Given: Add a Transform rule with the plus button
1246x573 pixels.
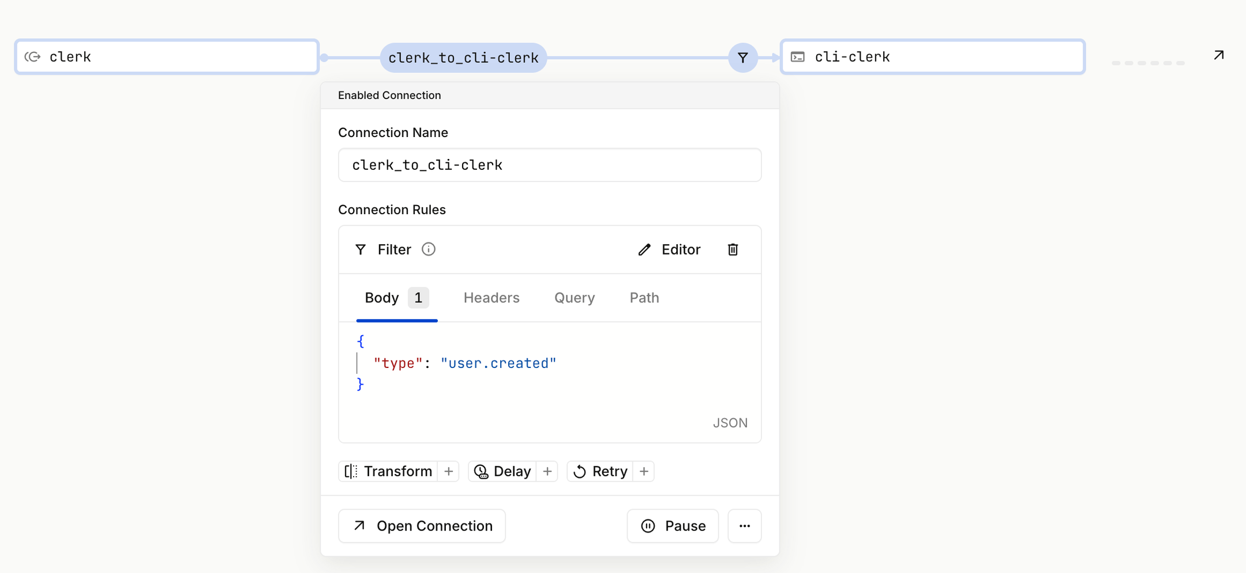Looking at the screenshot, I should tap(448, 471).
